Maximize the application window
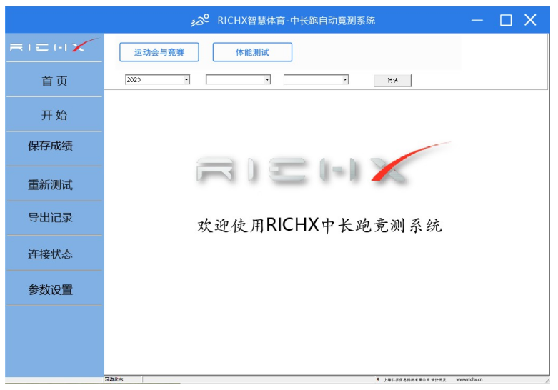Screen dimensions: 558x390 [x=506, y=21]
